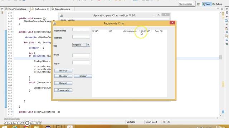Collapse the desactivarbotones method fold at line 474
The width and height of the screenshot is (229, 128).
coord(13,112)
